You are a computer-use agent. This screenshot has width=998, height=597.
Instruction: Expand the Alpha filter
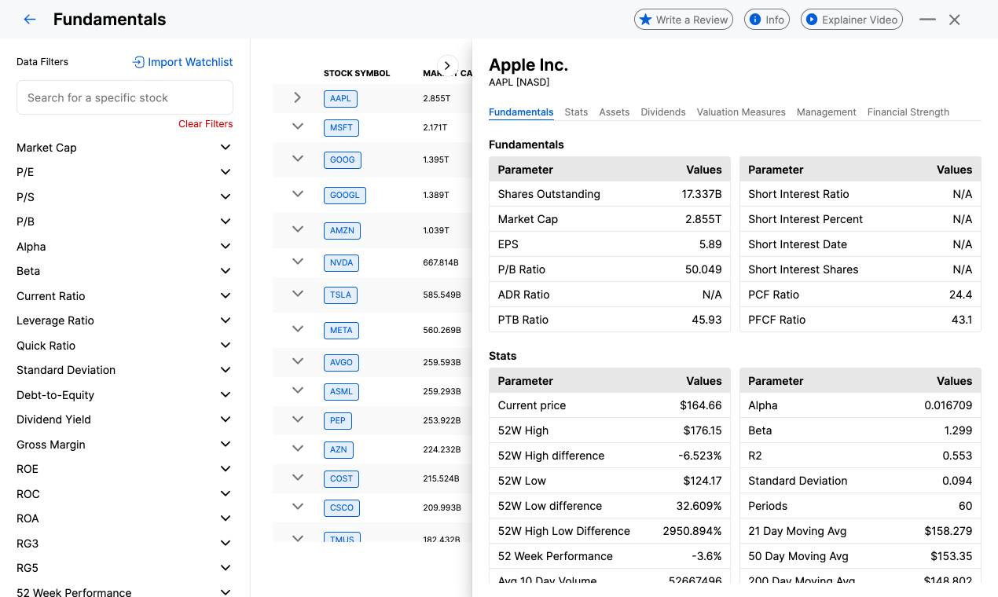coord(125,247)
